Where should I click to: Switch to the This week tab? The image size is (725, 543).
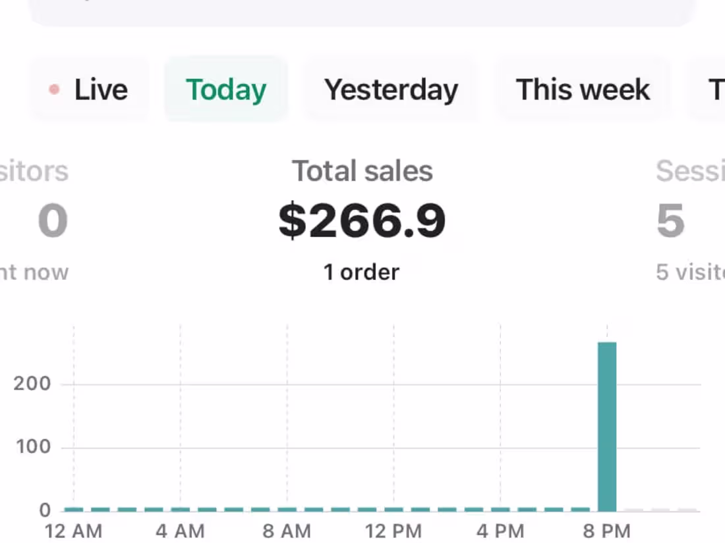tap(583, 90)
